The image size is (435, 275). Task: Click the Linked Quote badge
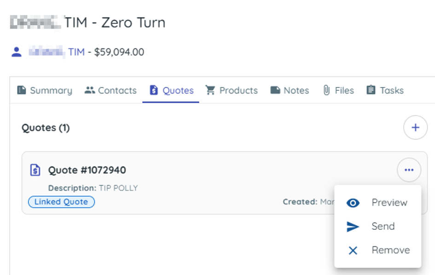pos(61,202)
